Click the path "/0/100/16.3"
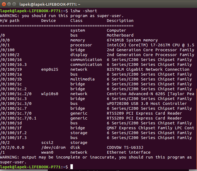The image size is (197, 171). tap(13, 64)
